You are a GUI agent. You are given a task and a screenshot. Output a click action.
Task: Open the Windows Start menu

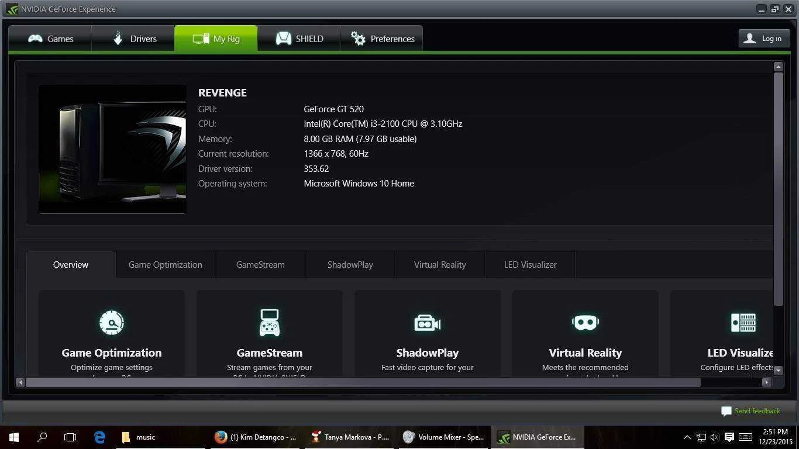(x=14, y=437)
